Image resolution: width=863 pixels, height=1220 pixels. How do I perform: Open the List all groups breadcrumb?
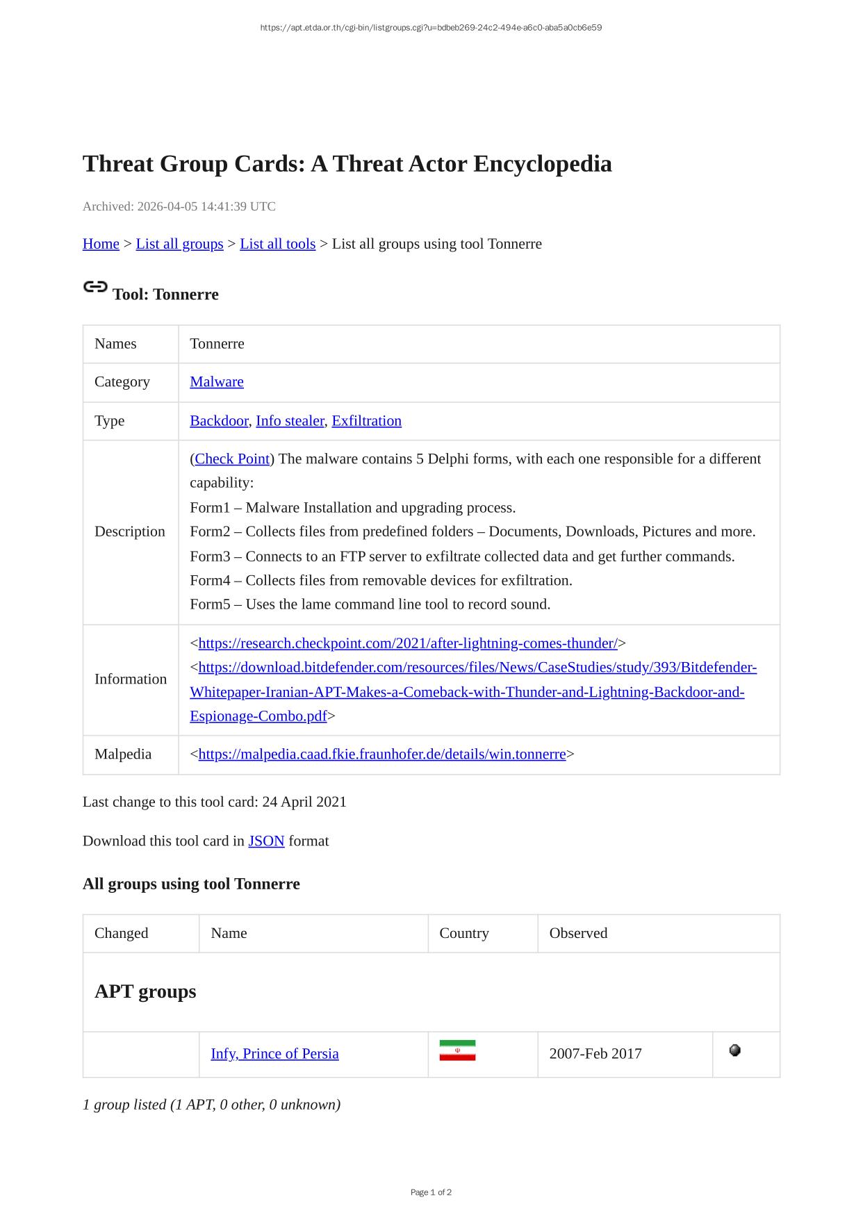pos(179,244)
